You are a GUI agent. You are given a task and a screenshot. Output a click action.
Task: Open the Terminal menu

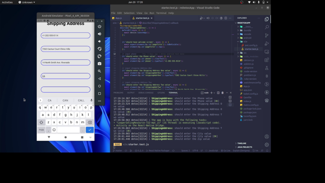click(x=161, y=13)
